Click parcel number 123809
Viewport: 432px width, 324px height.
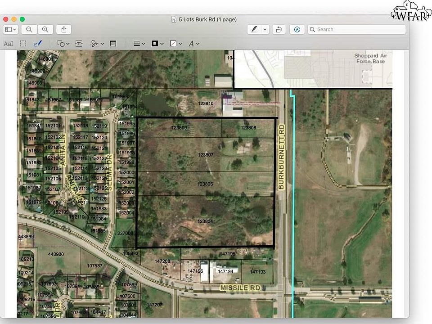click(x=179, y=127)
